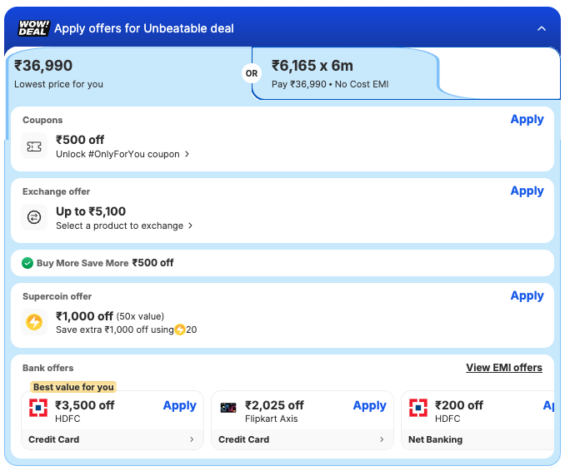Click the yellow Supercoin lightning icon

point(34,322)
